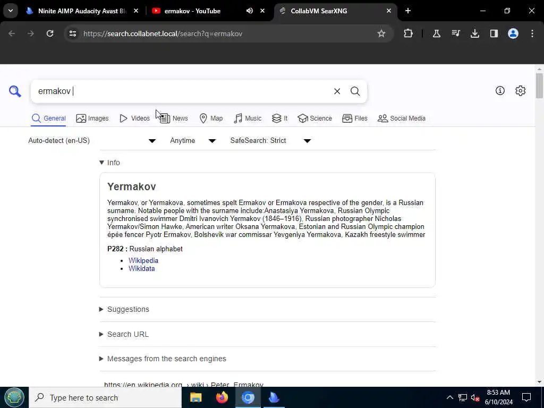Open the Windows Start button
Screen dimensions: 544x408
coord(14,397)
